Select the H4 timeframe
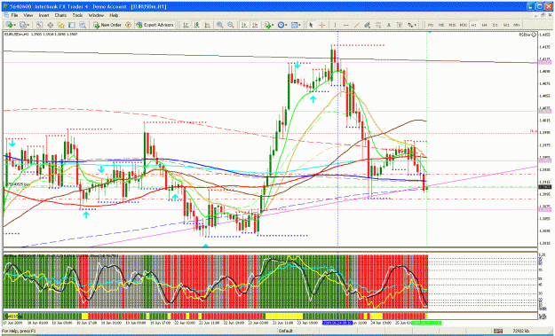The width and height of the screenshot is (555, 336). [485, 25]
